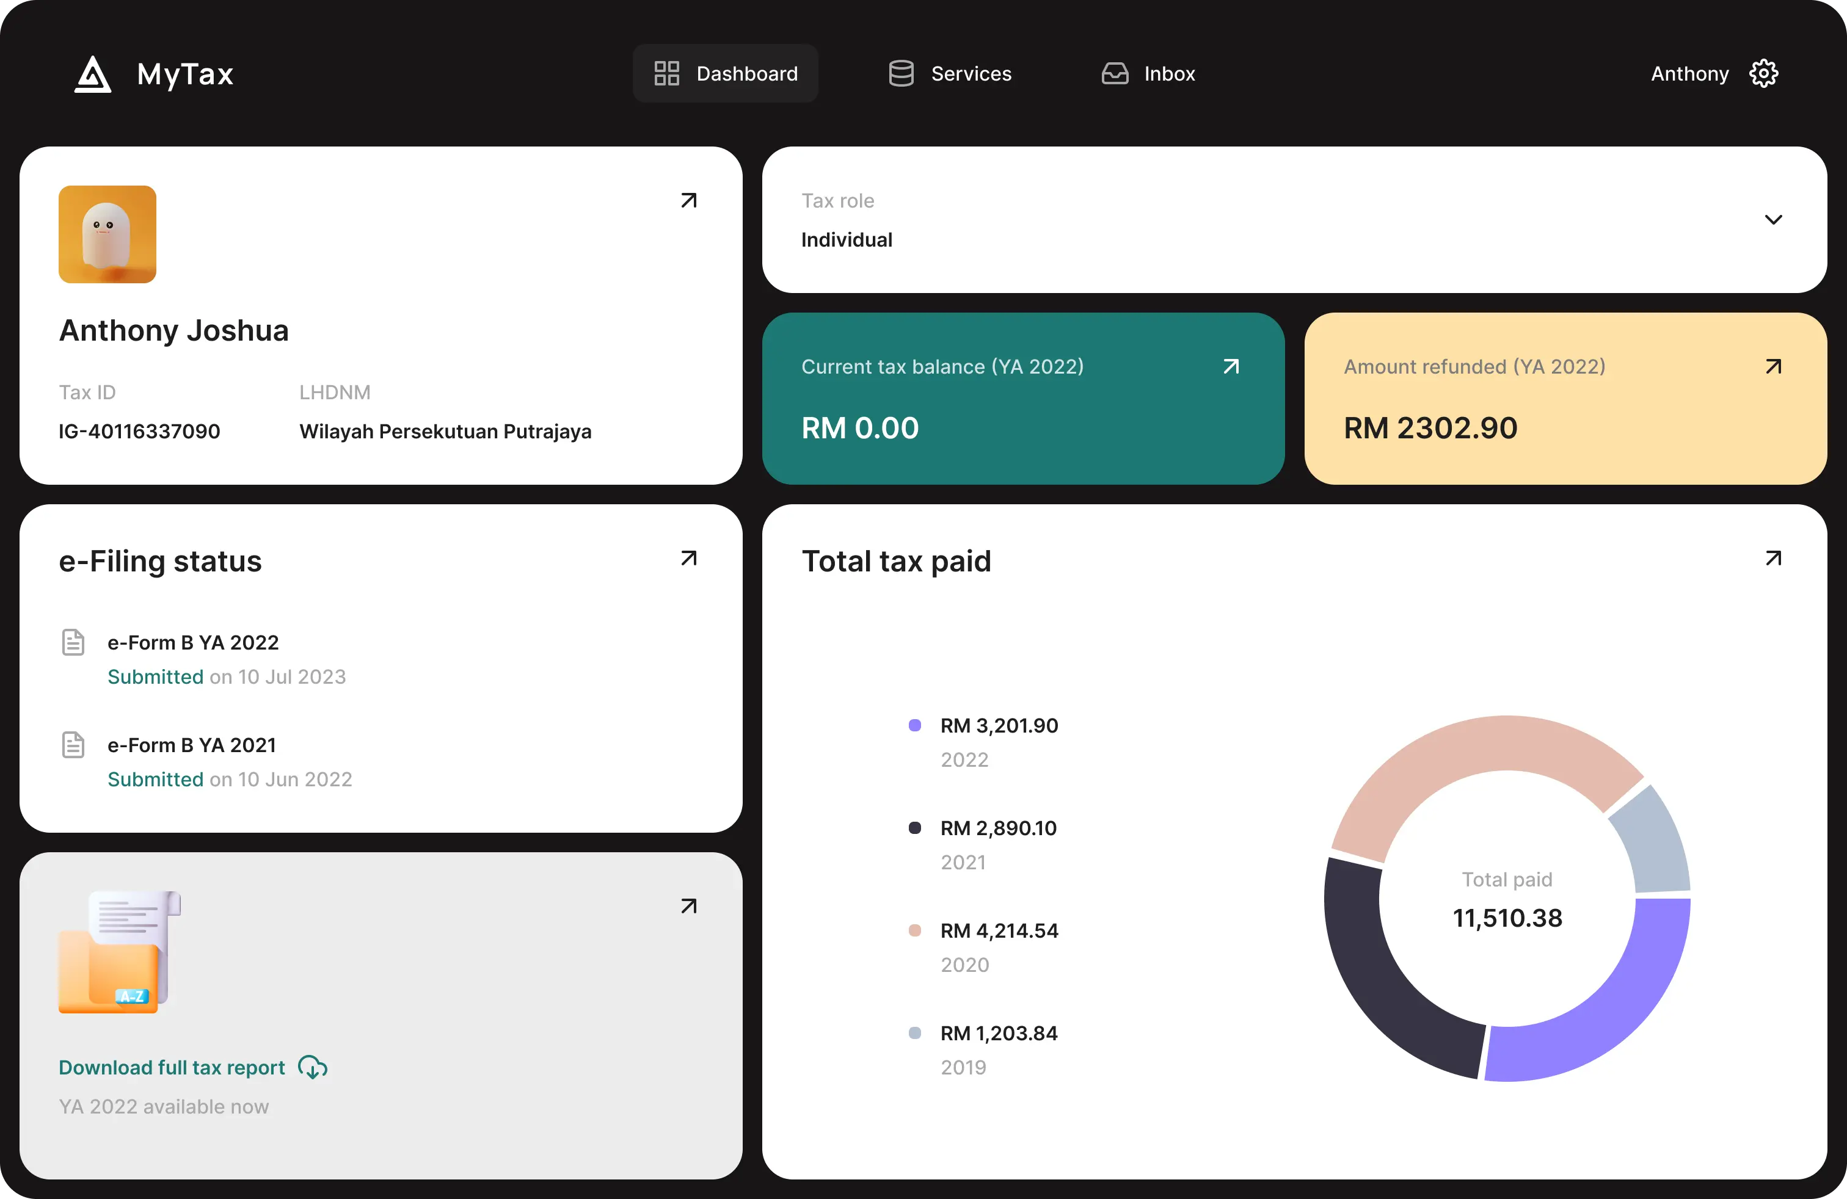Viewport: 1847px width, 1199px height.
Task: Open Amount refunded details arrow
Action: coord(1772,366)
